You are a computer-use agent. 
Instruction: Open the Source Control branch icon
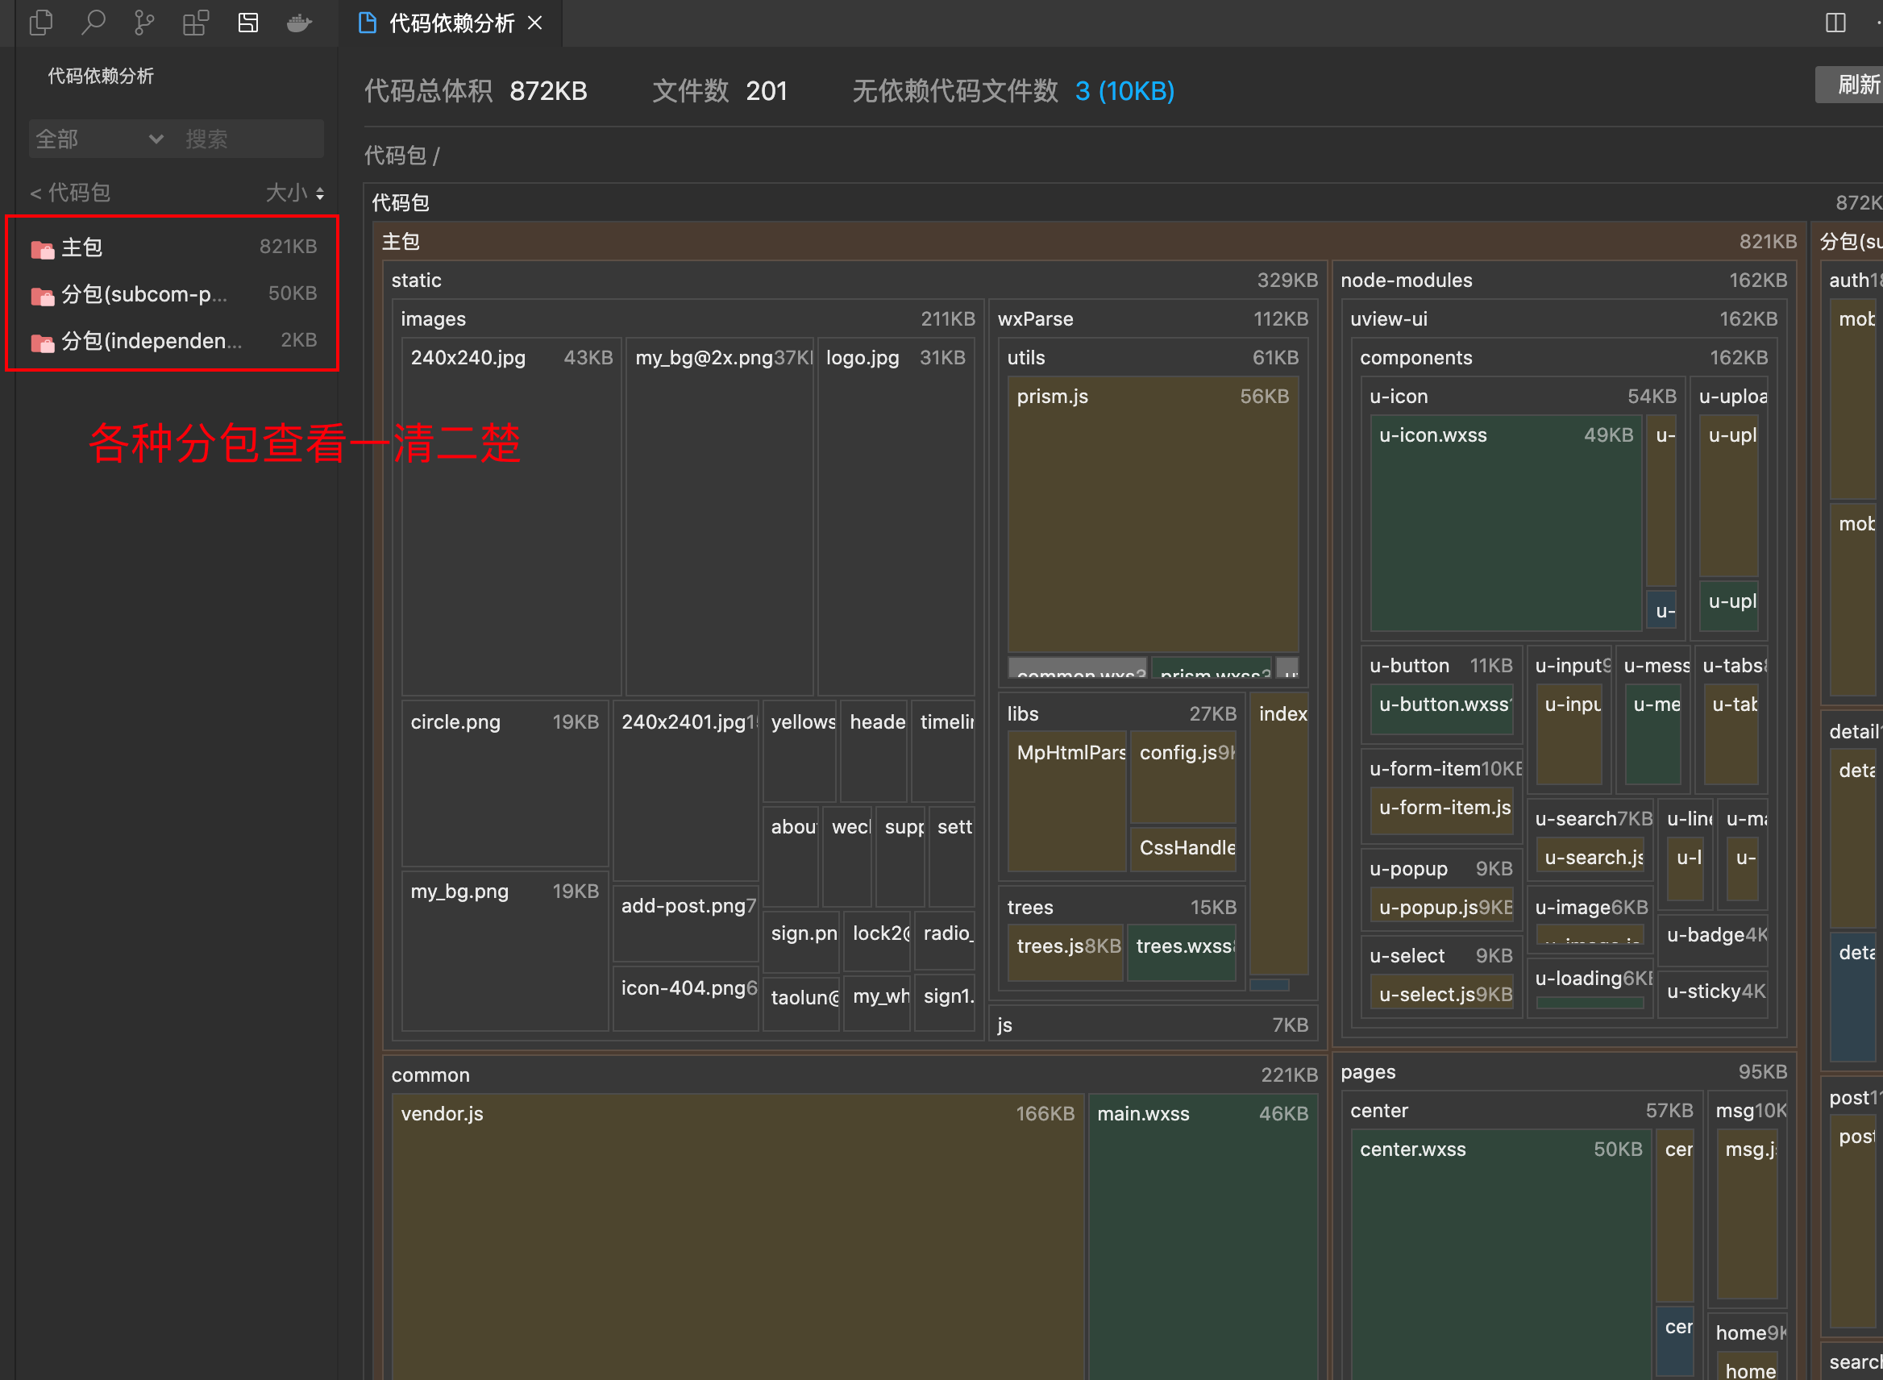coord(143,23)
